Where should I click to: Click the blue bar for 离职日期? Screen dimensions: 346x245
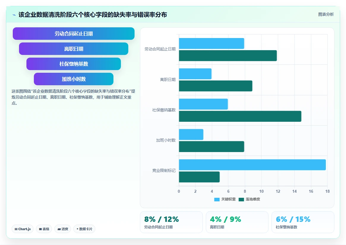click(195, 74)
